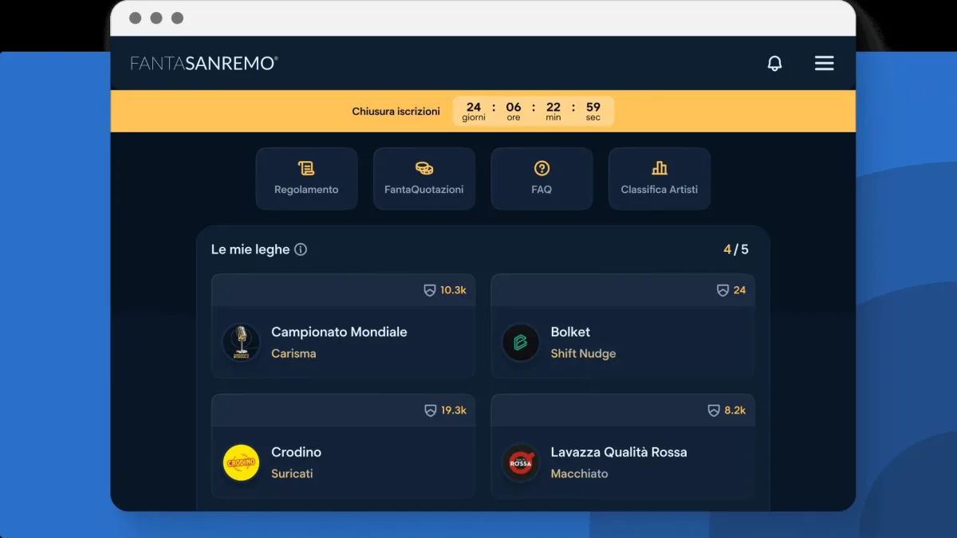Open the notifications bell icon
The height and width of the screenshot is (538, 957).
774,64
